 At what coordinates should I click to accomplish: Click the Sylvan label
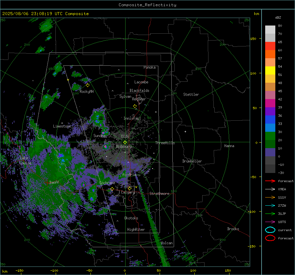(125, 96)
